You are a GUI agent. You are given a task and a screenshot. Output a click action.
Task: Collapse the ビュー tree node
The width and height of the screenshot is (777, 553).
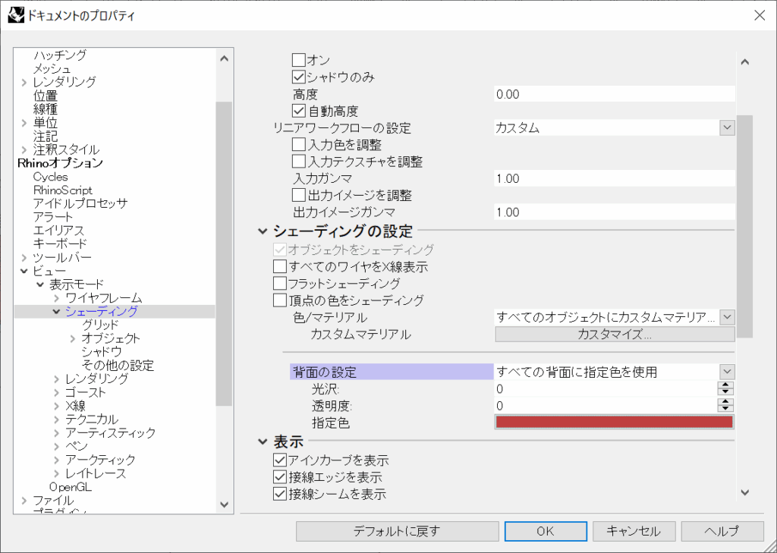click(24, 271)
